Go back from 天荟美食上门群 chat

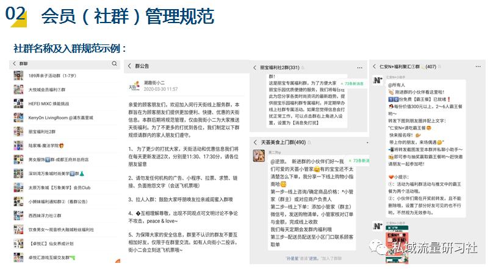[x=255, y=142]
